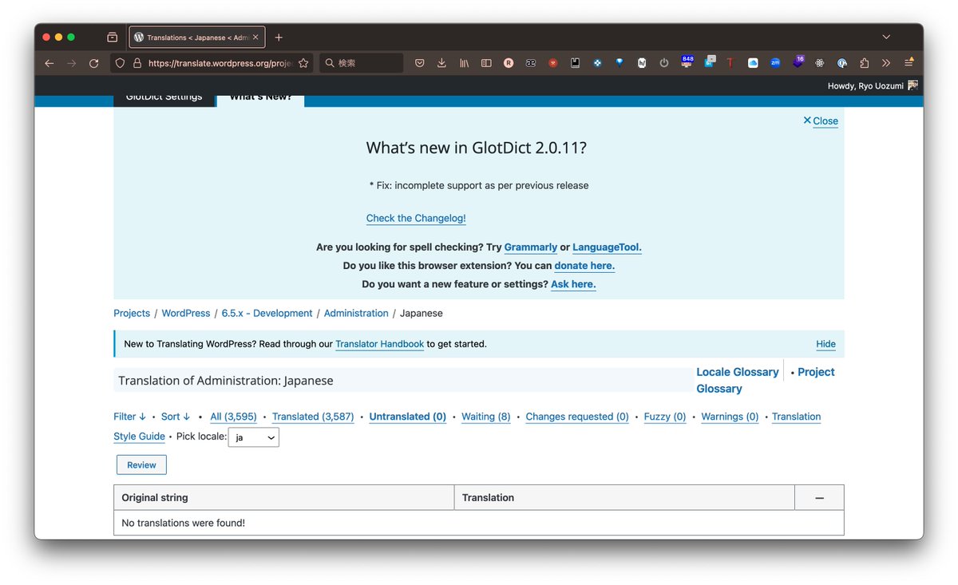Go to Projects breadcrumb
This screenshot has height=585, width=958.
coord(132,313)
